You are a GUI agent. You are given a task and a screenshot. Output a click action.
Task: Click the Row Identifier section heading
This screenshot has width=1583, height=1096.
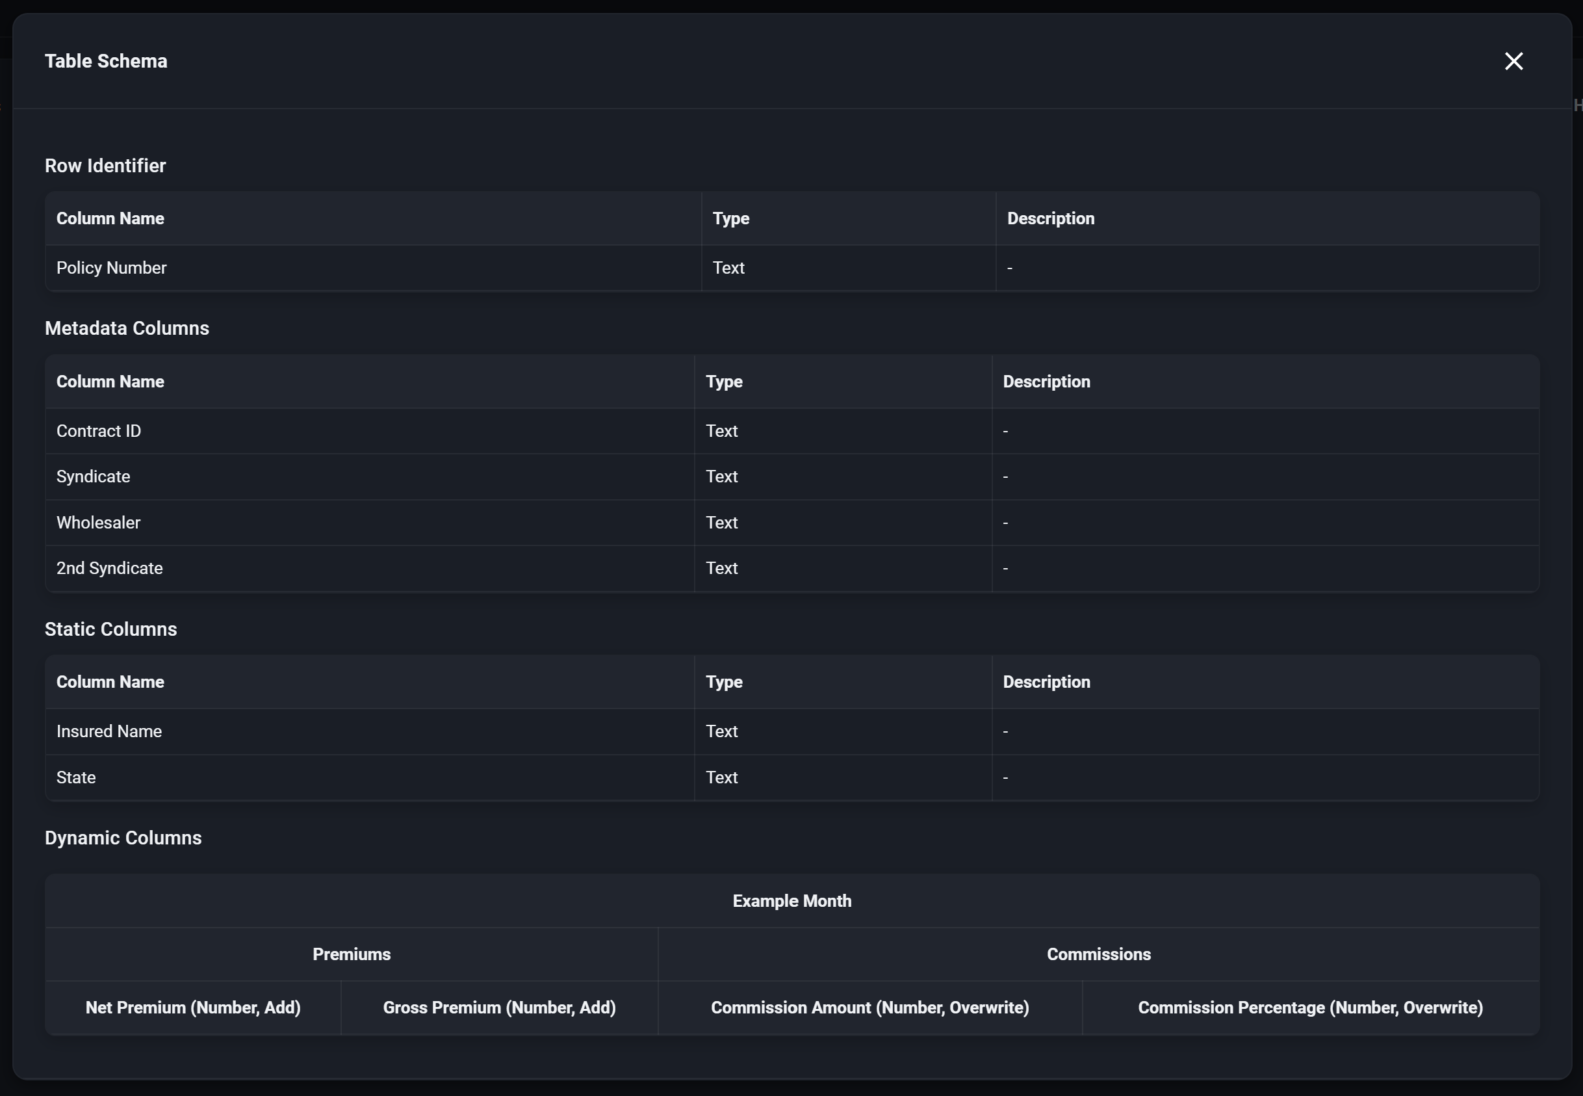(x=105, y=166)
